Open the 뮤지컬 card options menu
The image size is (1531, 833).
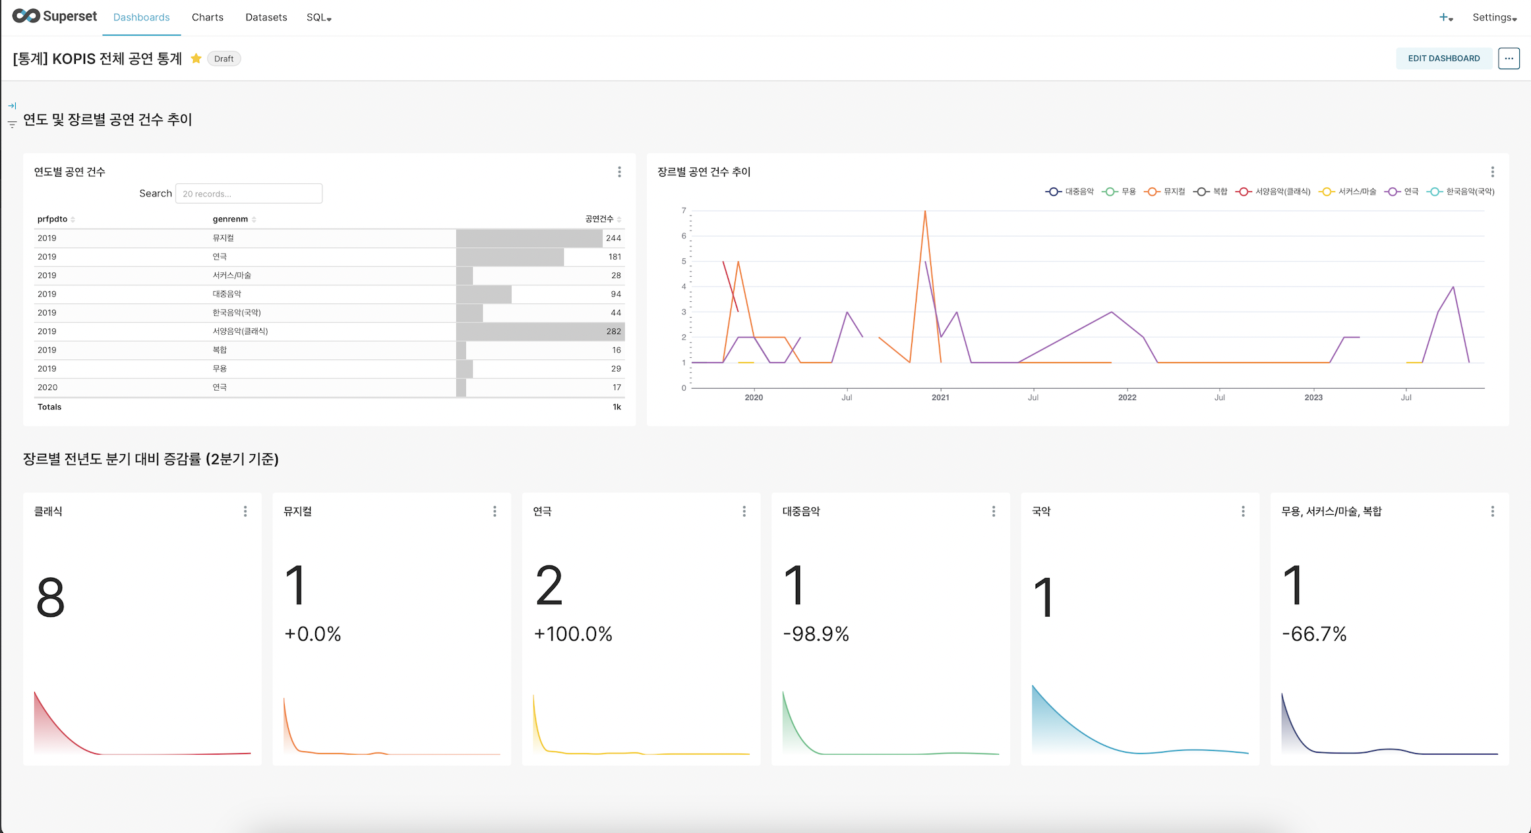(x=495, y=511)
